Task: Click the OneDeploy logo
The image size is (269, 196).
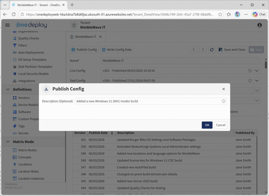Action: click(x=31, y=25)
